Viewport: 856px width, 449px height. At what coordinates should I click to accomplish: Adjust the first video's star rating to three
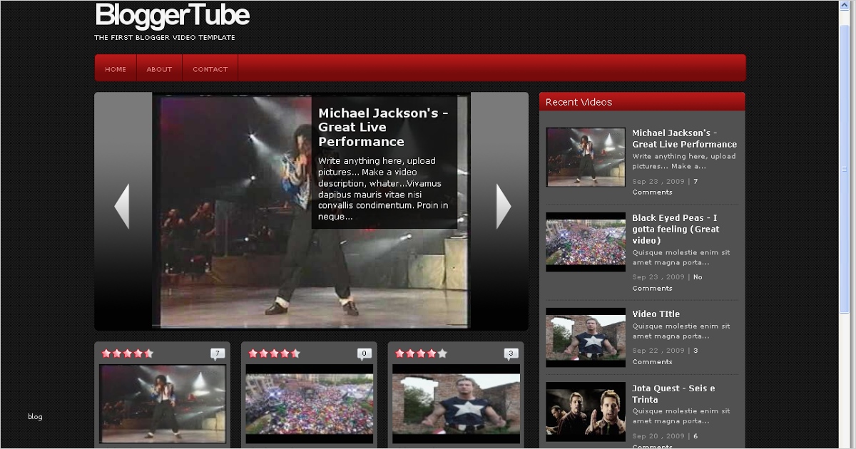click(128, 352)
